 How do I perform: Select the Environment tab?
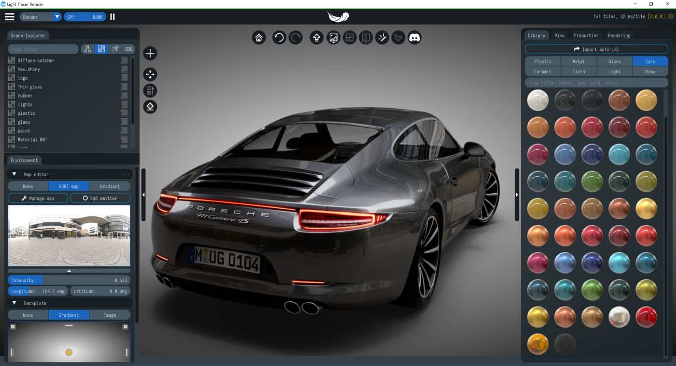tap(24, 160)
